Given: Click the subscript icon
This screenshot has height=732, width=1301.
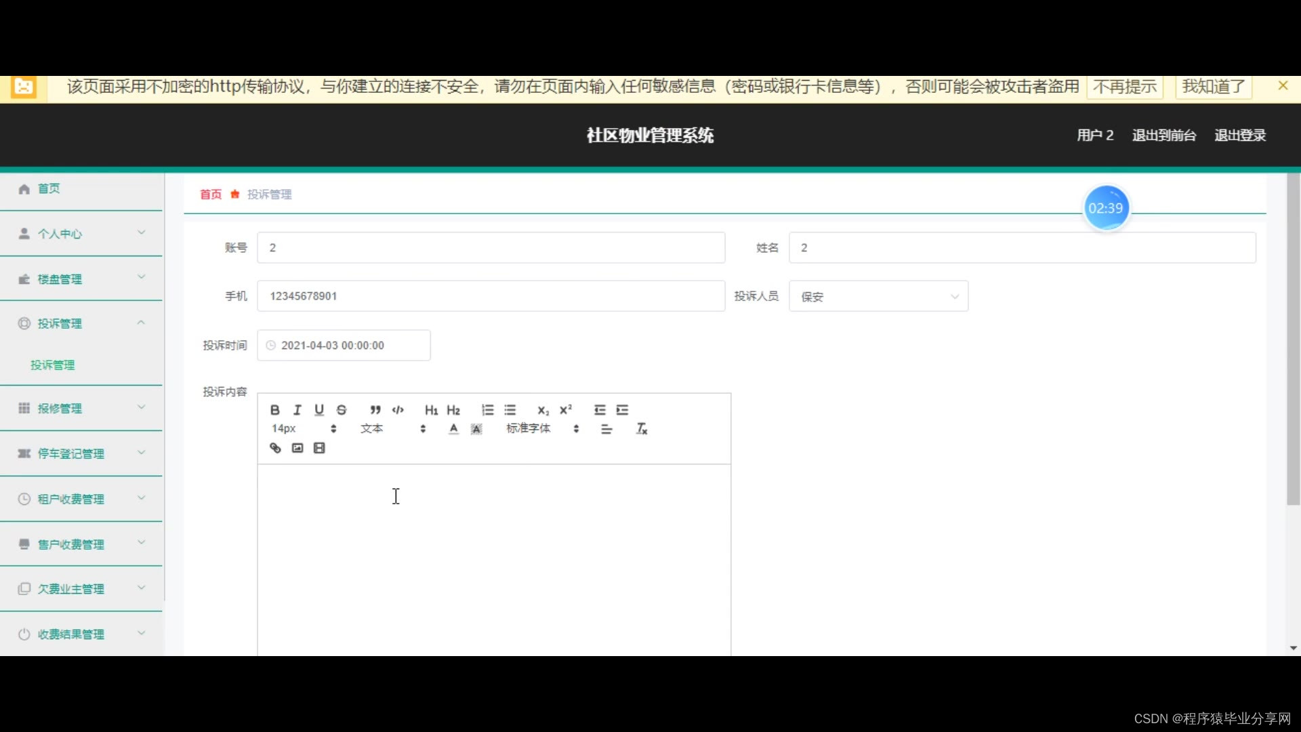Looking at the screenshot, I should click(543, 410).
